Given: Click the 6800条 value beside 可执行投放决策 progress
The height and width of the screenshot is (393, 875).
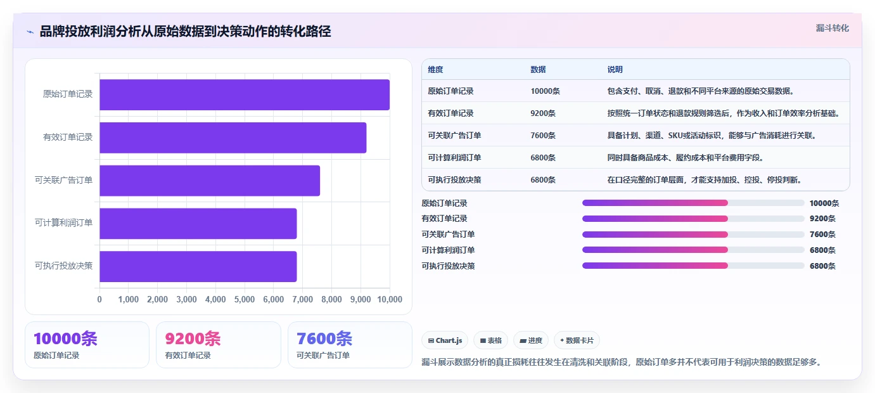Looking at the screenshot, I should 822,266.
